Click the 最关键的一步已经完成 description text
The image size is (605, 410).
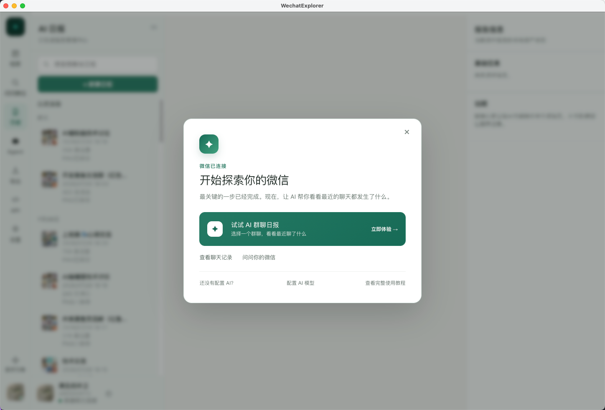pyautogui.click(x=296, y=197)
